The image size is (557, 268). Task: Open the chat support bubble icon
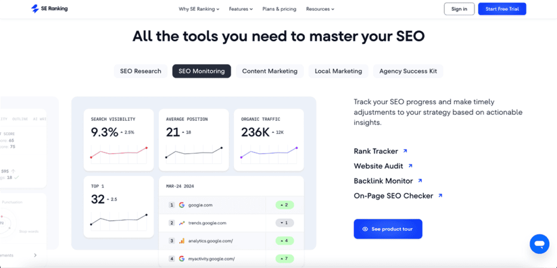click(539, 244)
